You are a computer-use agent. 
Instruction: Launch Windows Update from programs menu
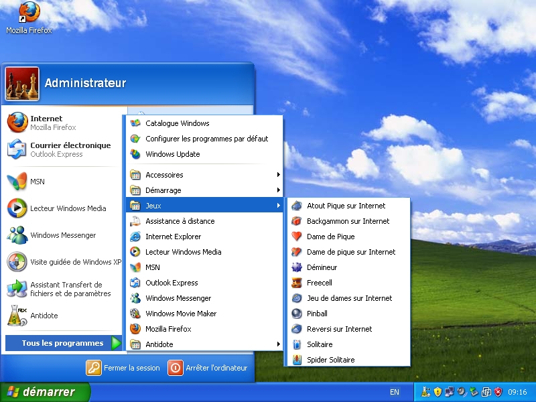[172, 154]
